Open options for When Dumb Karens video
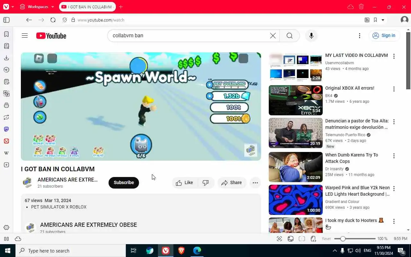Viewport: 411px width, 257px height. coord(394,156)
